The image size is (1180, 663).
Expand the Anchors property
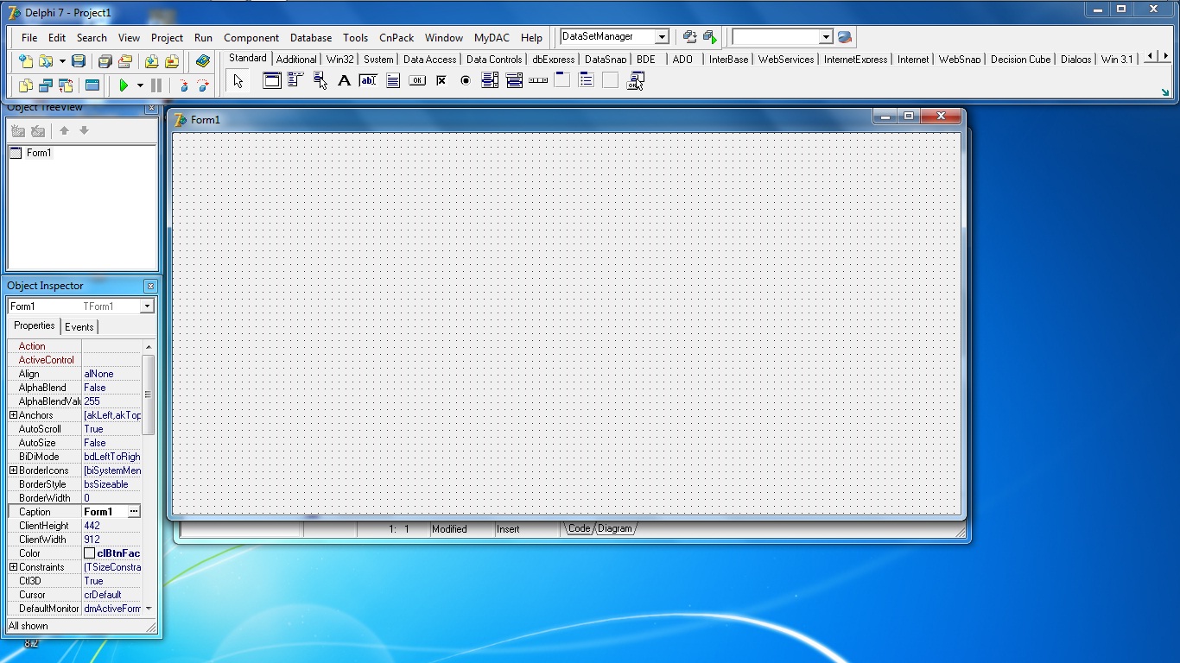point(13,415)
